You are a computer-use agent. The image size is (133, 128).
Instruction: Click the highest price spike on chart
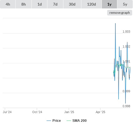[115, 23]
